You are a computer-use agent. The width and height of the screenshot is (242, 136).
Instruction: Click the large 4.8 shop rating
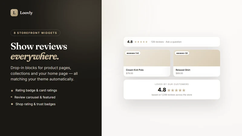(x=162, y=90)
